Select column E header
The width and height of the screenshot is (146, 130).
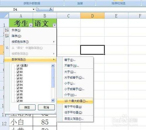pyautogui.click(x=116, y=16)
